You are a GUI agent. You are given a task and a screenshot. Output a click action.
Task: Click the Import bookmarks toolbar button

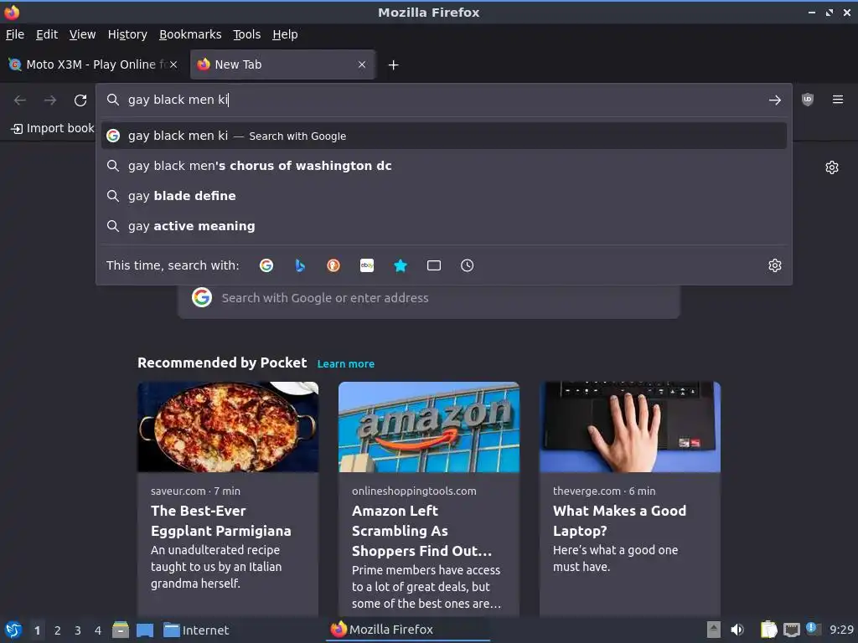[x=53, y=128]
